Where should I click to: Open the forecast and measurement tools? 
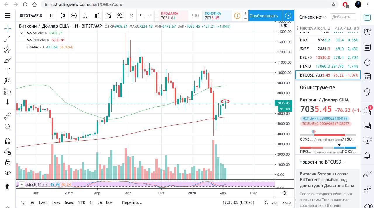(x=8, y=91)
